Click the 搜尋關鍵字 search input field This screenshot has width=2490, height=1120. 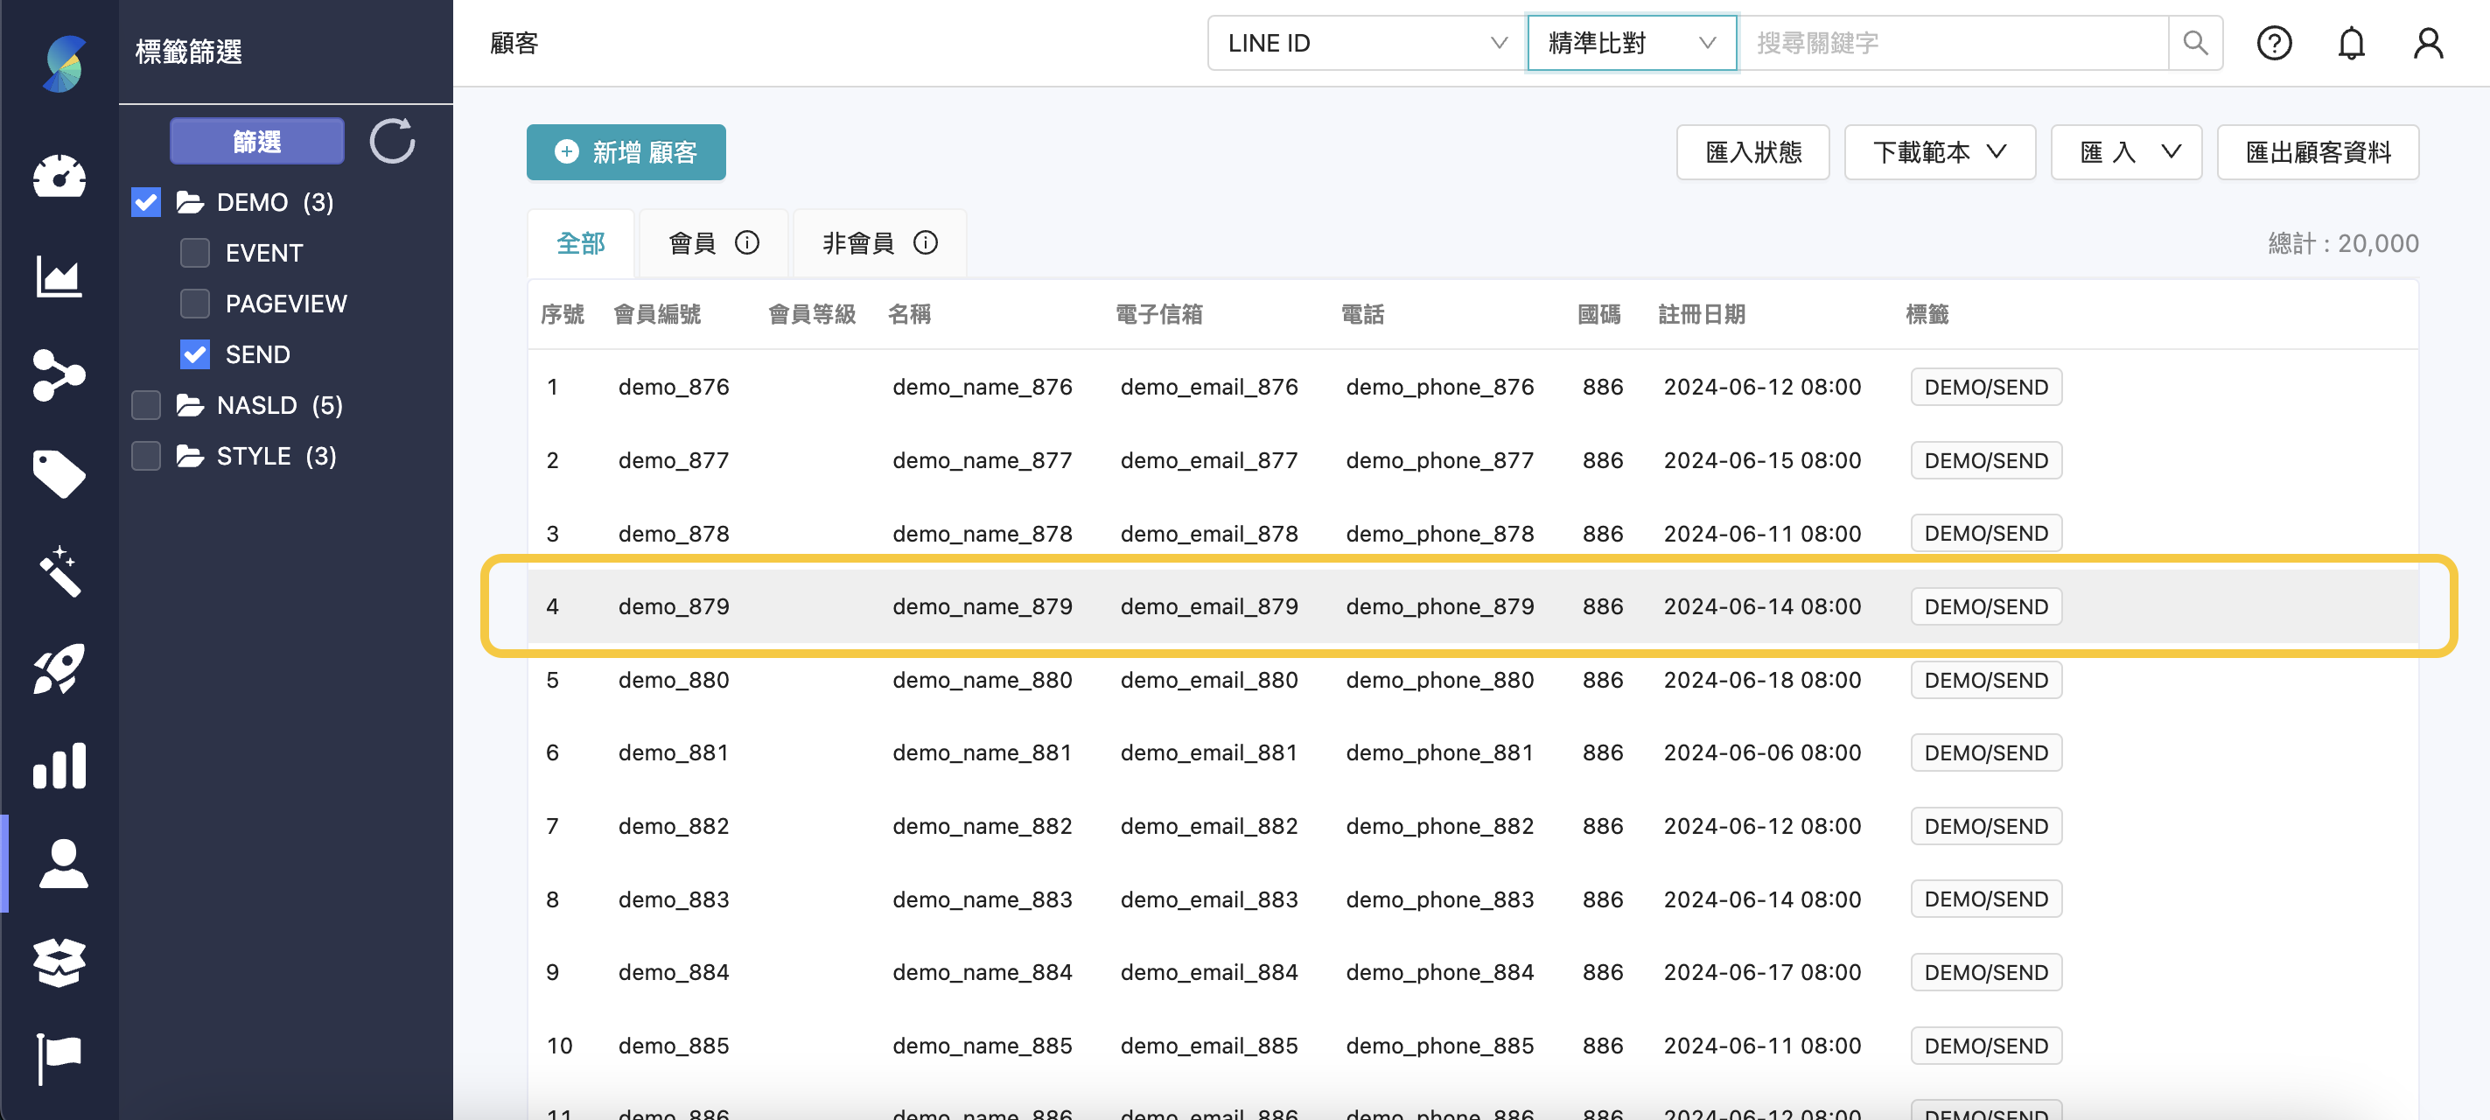tap(1953, 44)
